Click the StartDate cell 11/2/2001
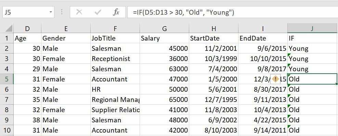The image size is (338, 136). pyautogui.click(x=213, y=48)
